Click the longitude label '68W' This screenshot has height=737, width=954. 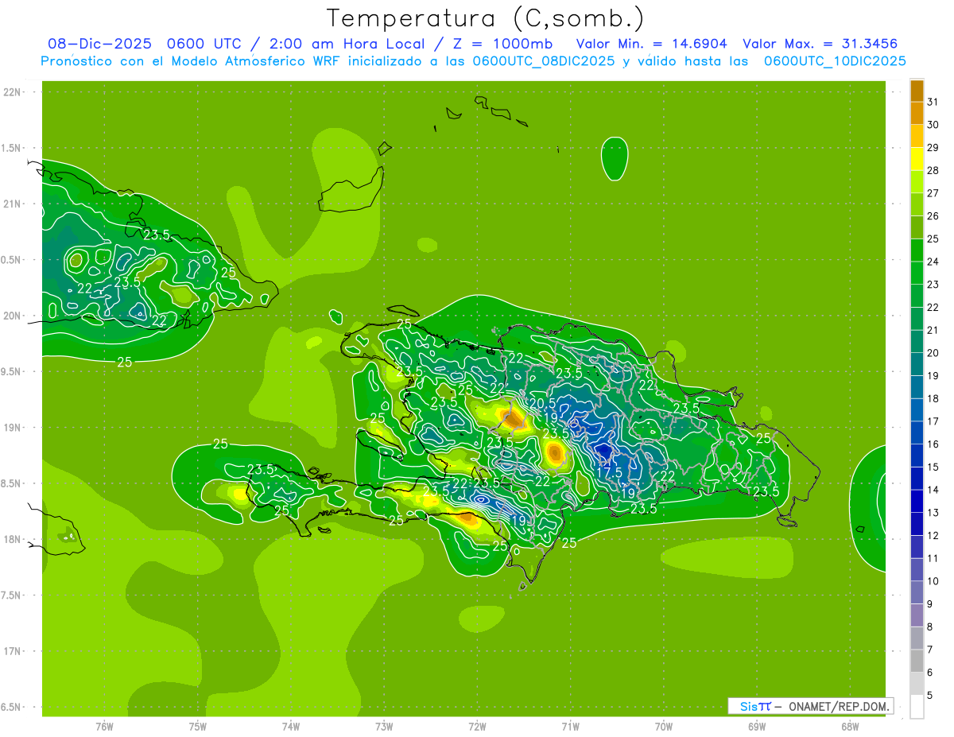point(850,727)
